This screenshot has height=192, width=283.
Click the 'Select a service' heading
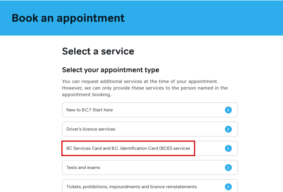coord(98,51)
